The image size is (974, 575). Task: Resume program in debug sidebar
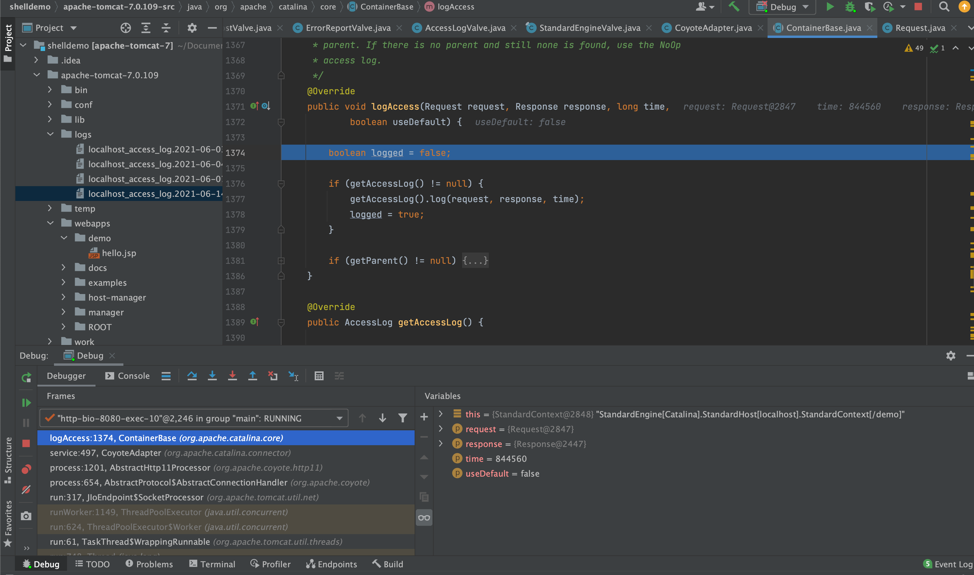click(26, 402)
